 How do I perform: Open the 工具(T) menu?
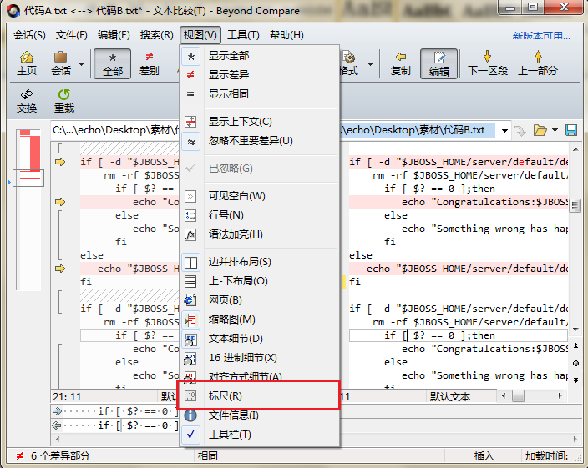(243, 35)
